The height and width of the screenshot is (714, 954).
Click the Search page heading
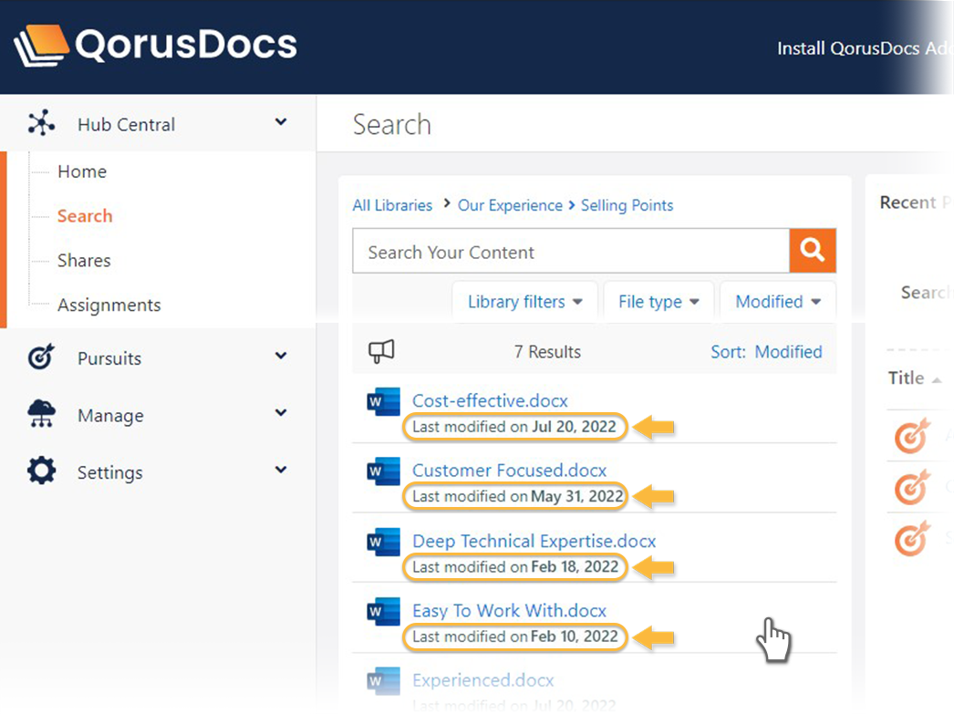[392, 125]
